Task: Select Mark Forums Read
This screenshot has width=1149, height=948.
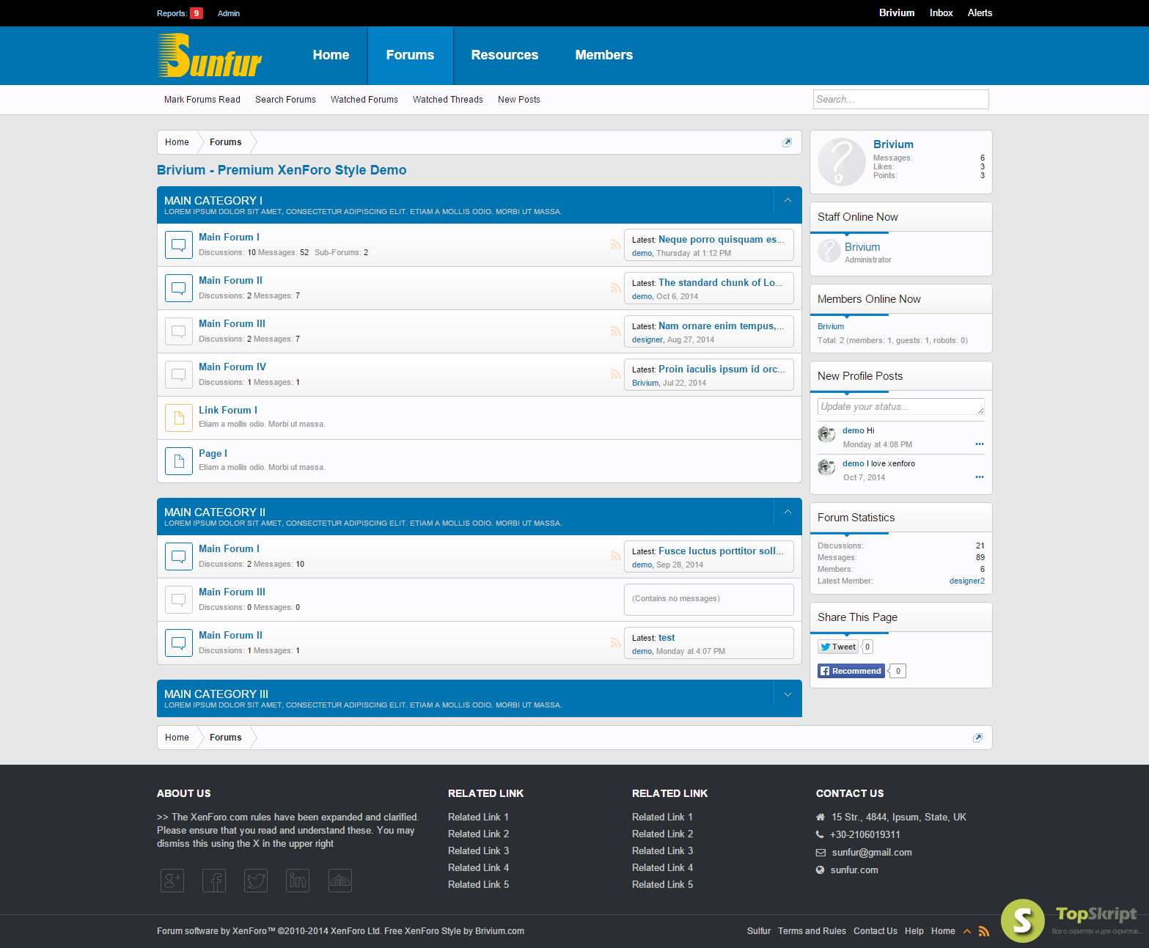Action: tap(202, 100)
